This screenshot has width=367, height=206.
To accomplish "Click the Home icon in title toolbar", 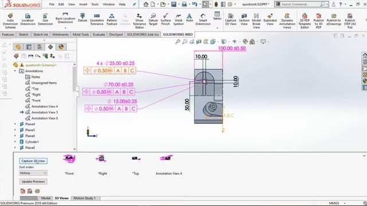I will tap(146, 4).
